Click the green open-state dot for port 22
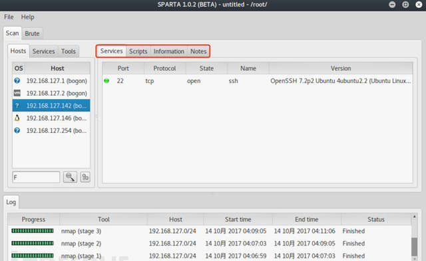 [106, 80]
